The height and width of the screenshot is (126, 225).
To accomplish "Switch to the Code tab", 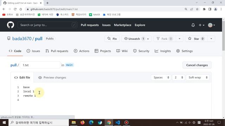I will click(x=15, y=51).
